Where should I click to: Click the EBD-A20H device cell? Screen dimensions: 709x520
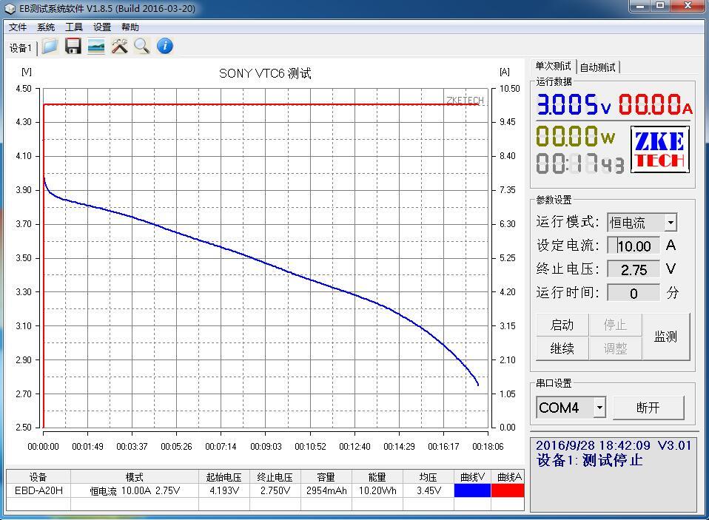(38, 490)
